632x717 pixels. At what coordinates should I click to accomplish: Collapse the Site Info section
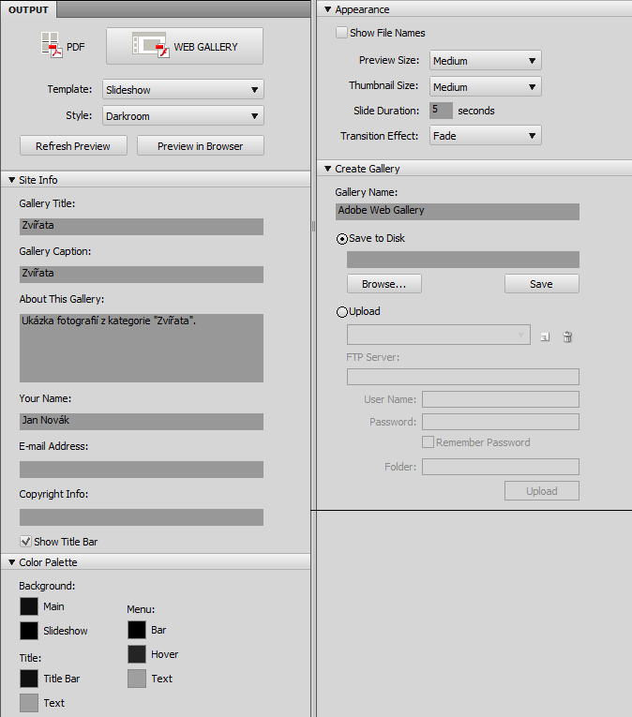click(x=11, y=180)
